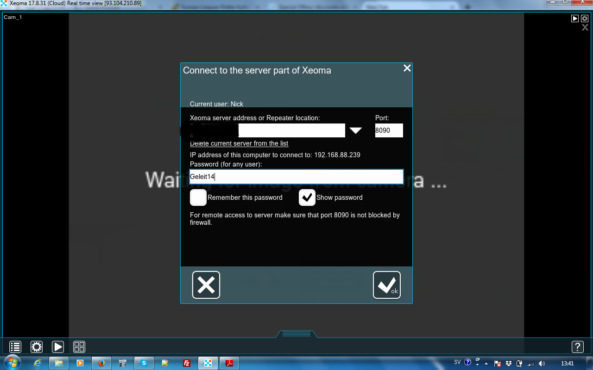The width and height of the screenshot is (593, 370).
Task: Open Windows Explorer folder in the taskbar
Action: coord(59,363)
